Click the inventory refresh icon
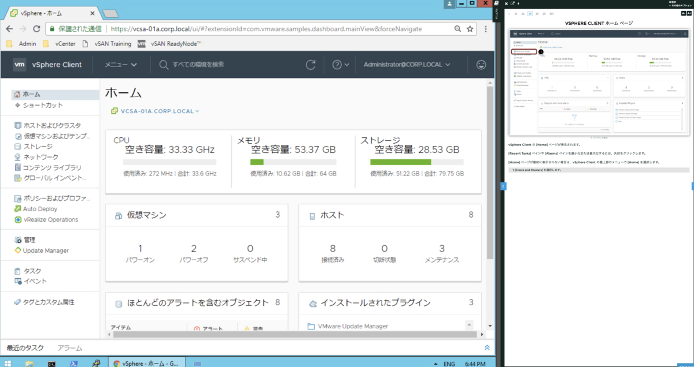 point(311,65)
